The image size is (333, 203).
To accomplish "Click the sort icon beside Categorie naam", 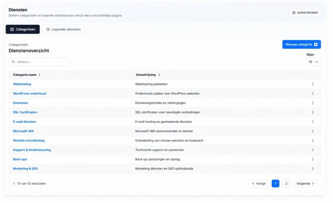I will pyautogui.click(x=39, y=75).
